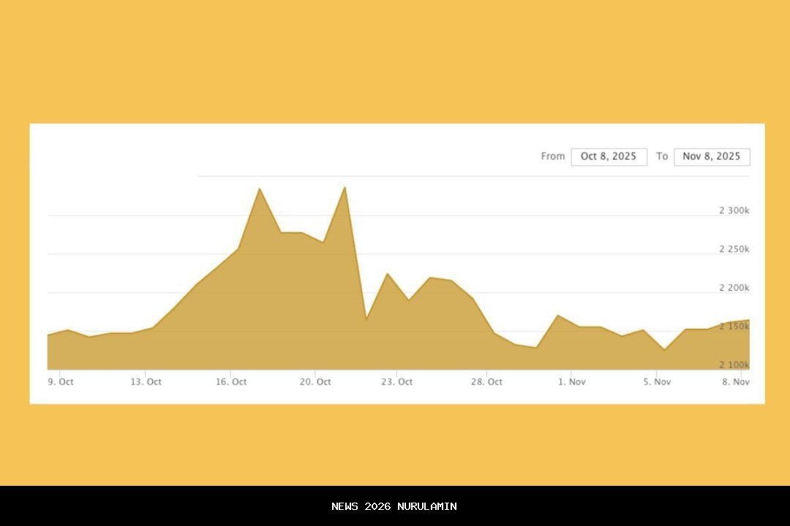Select the 16. Oct x-axis label
790x526 pixels.
230,382
